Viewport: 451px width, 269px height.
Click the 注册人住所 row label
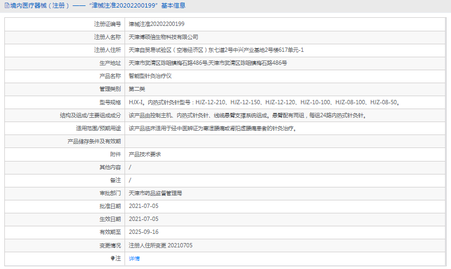(x=107, y=50)
